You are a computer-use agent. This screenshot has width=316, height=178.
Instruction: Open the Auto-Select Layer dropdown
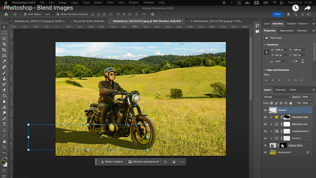tap(49, 14)
